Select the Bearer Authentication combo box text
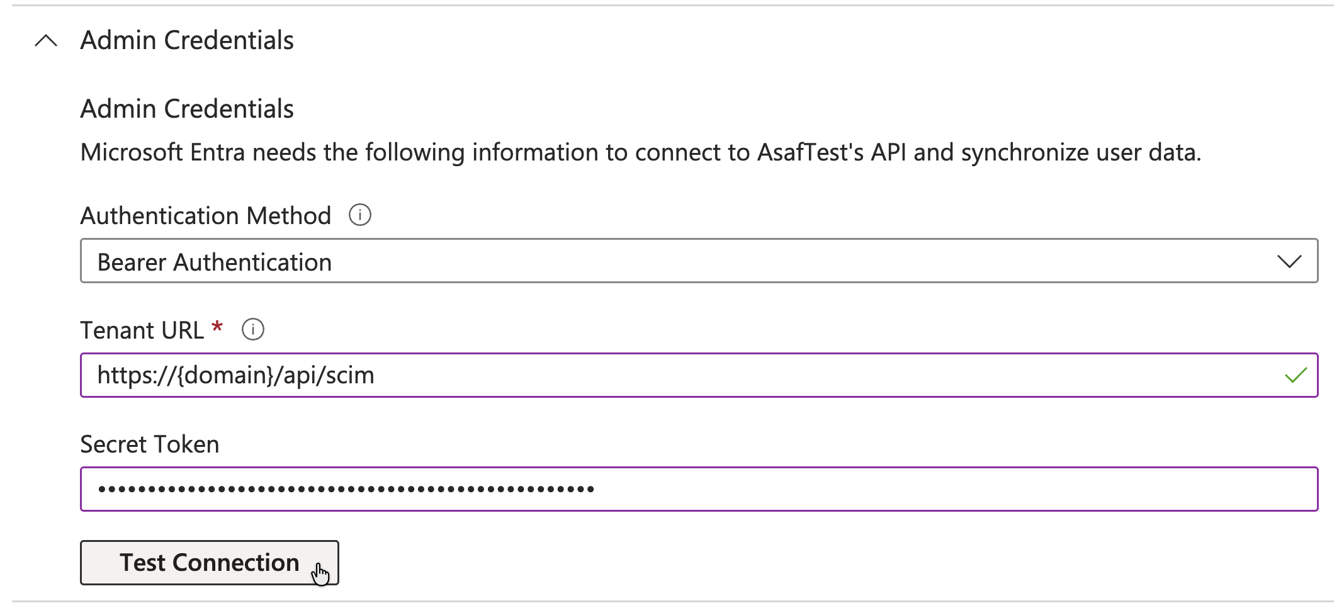This screenshot has height=608, width=1344. tap(215, 262)
